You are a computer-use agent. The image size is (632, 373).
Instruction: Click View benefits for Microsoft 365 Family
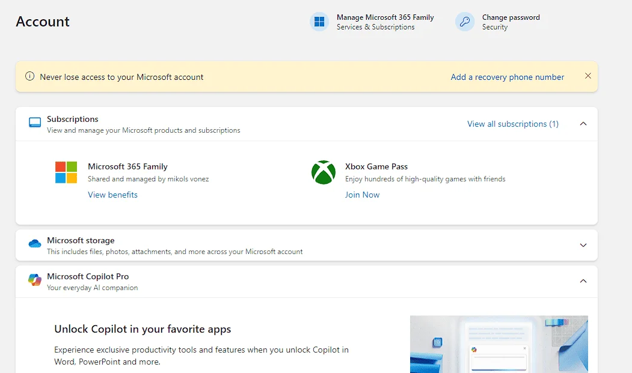tap(112, 195)
